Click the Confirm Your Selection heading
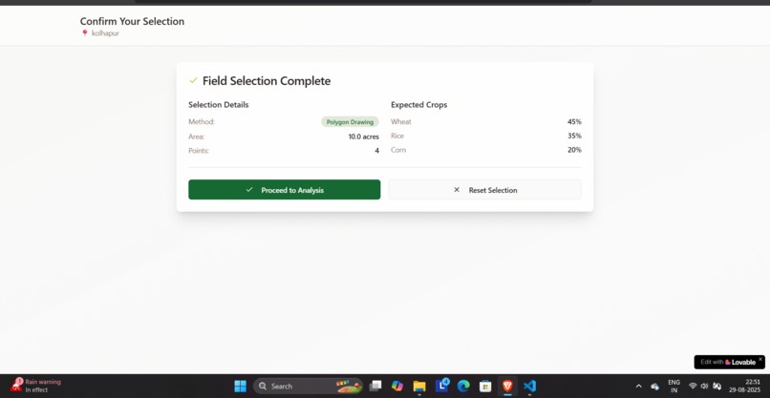The image size is (770, 398). pos(132,21)
